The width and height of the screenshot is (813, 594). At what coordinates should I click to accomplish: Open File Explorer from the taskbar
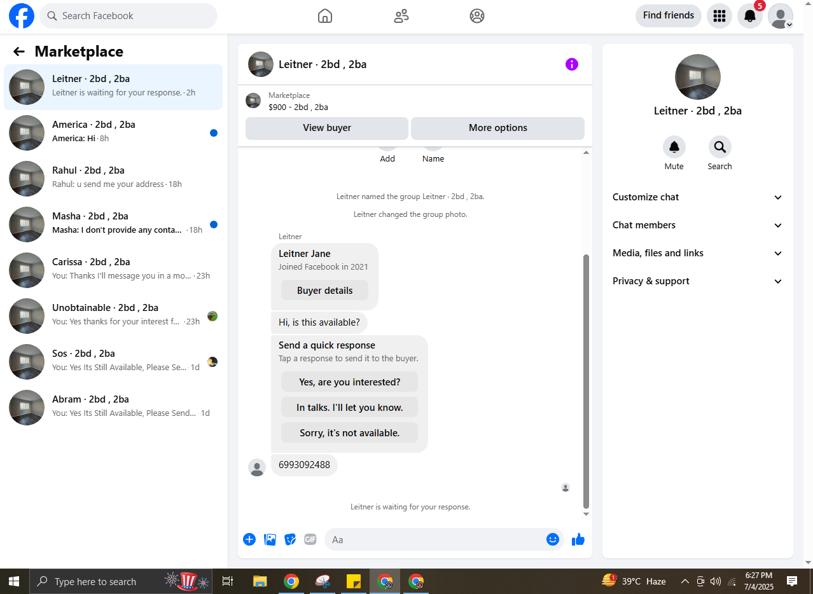click(260, 581)
